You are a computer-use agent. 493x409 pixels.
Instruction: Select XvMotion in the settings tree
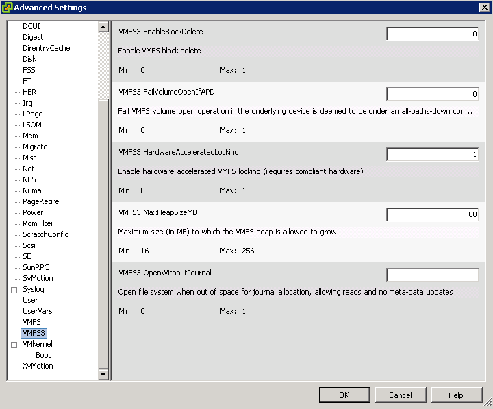tap(38, 367)
